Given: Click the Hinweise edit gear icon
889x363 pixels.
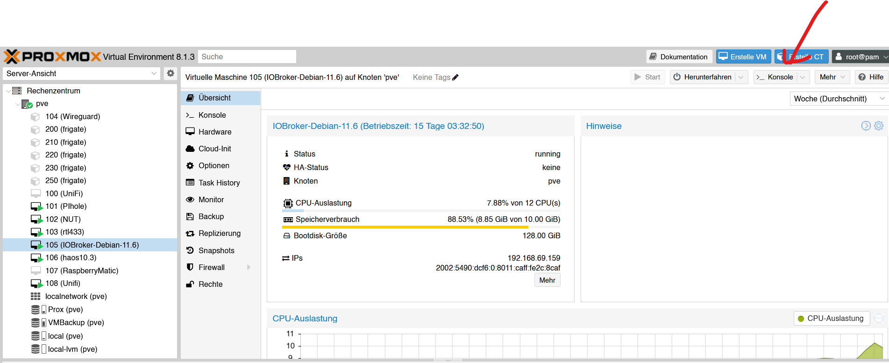Looking at the screenshot, I should [x=879, y=126].
